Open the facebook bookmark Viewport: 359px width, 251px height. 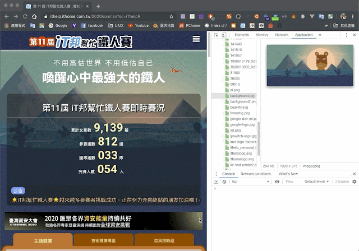pos(92,26)
